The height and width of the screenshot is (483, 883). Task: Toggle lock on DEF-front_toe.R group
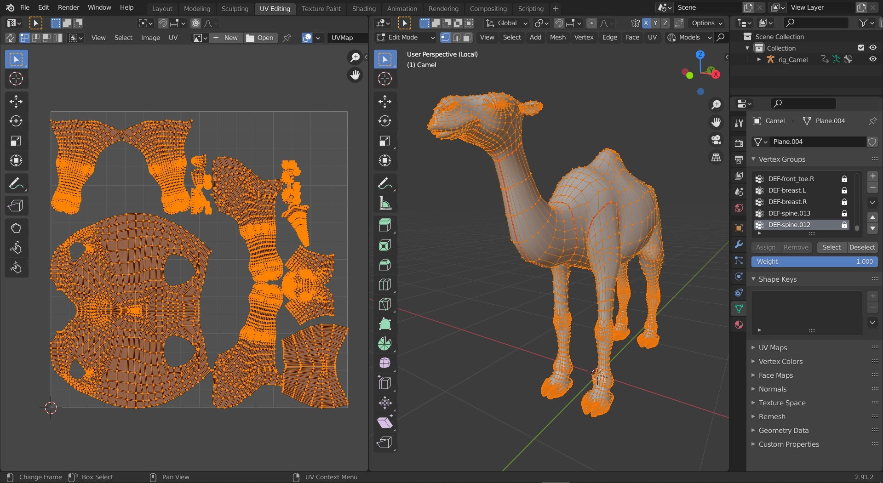point(844,179)
